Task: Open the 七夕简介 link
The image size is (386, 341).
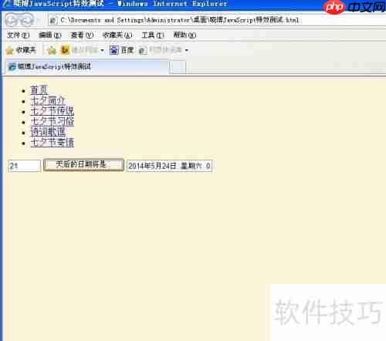Action: point(48,100)
